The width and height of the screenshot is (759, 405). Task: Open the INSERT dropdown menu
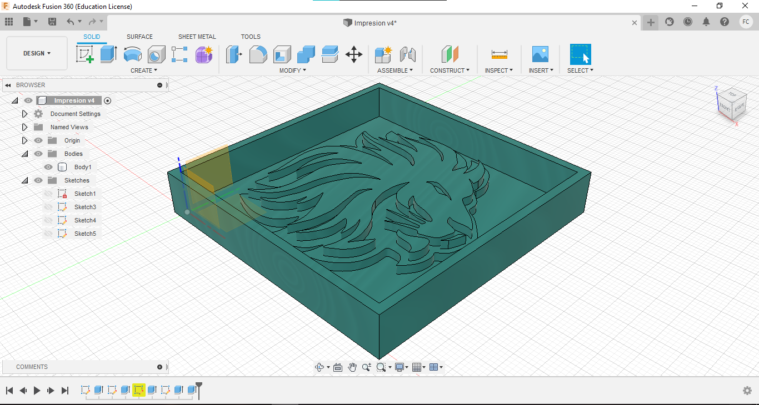pyautogui.click(x=540, y=70)
